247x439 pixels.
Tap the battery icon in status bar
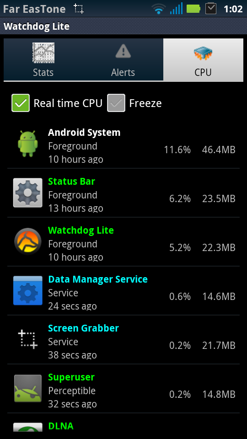pyautogui.click(x=193, y=9)
